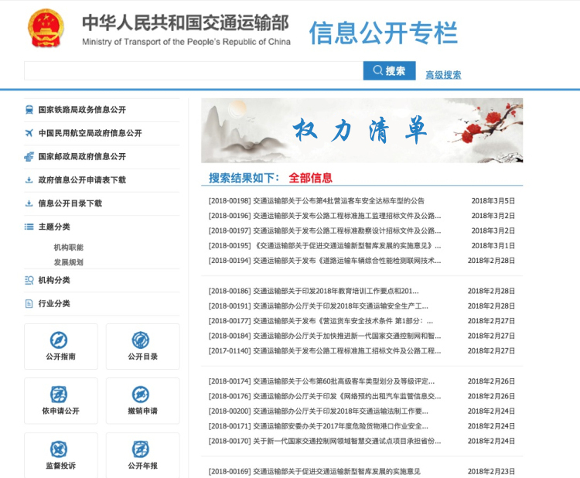
Task: Click the blue 搜索 button
Action: 390,70
